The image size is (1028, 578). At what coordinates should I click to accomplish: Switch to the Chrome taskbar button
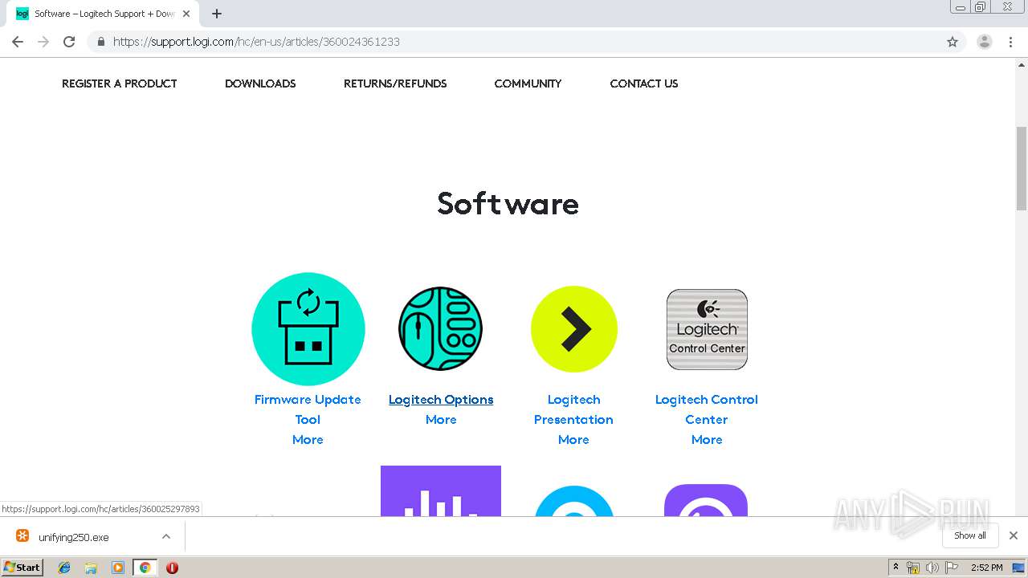coord(145,568)
